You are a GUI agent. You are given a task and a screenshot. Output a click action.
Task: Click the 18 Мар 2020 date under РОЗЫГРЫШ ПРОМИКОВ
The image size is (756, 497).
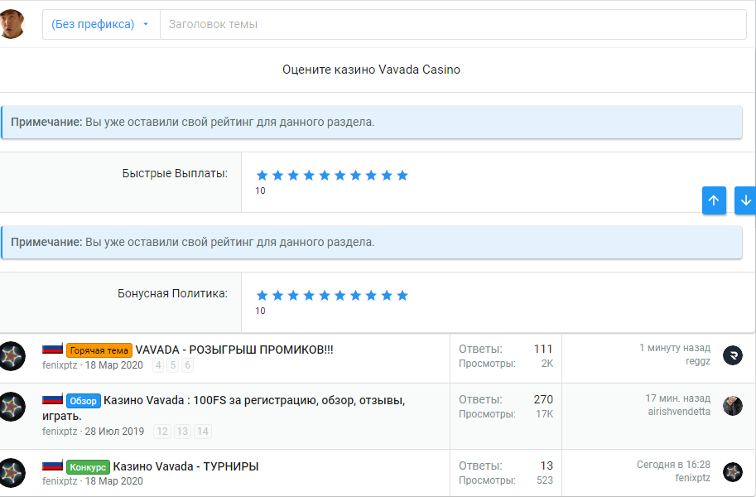click(113, 364)
